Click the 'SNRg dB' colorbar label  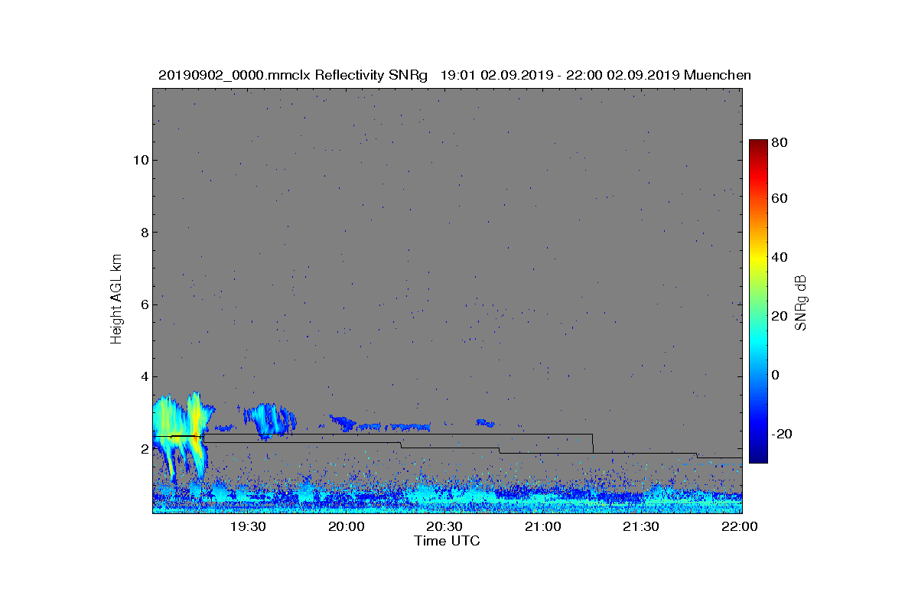click(x=801, y=303)
